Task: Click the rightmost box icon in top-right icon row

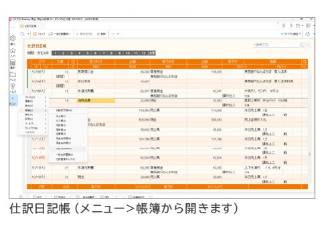Action: coord(308,26)
